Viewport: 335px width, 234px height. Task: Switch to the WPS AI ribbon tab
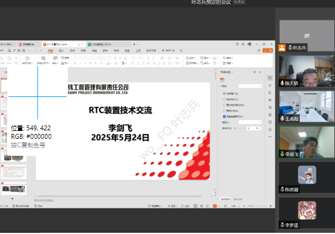pyautogui.click(x=168, y=50)
